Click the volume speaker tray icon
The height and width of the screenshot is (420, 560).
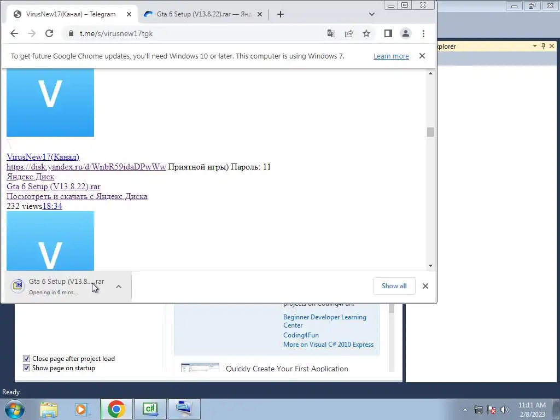505,410
